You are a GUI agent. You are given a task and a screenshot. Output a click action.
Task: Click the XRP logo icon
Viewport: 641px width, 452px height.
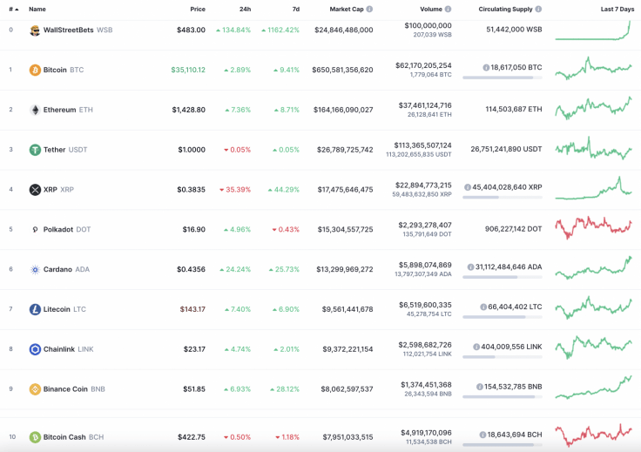coord(35,190)
